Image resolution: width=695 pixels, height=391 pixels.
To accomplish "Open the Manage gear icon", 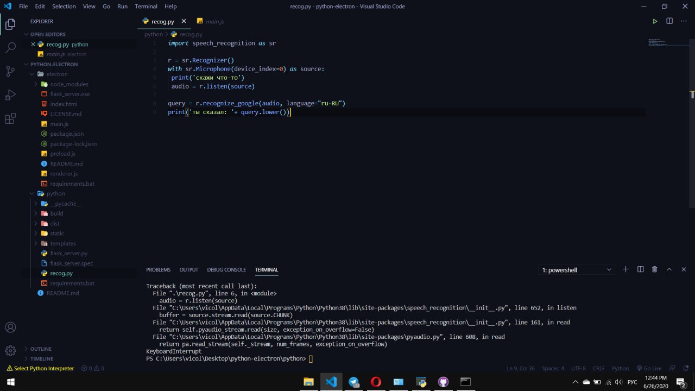I will (10, 351).
